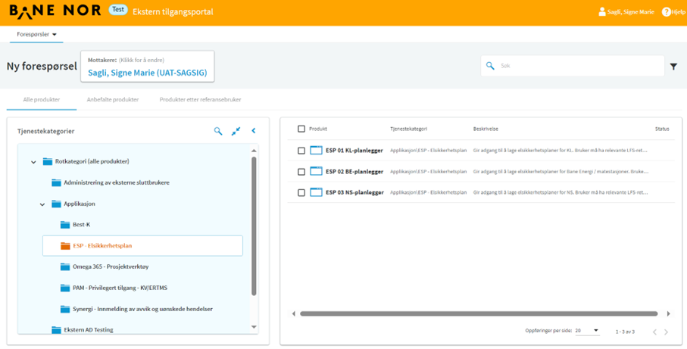Click the tree scrollbar up arrow
This screenshot has width=687, height=349.
[254, 151]
